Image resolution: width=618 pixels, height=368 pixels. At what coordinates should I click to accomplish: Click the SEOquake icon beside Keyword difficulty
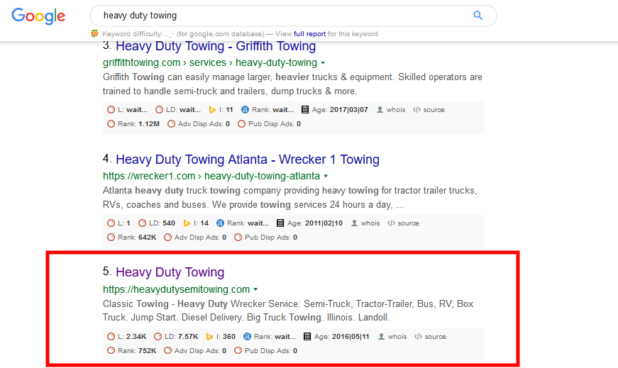click(x=94, y=33)
